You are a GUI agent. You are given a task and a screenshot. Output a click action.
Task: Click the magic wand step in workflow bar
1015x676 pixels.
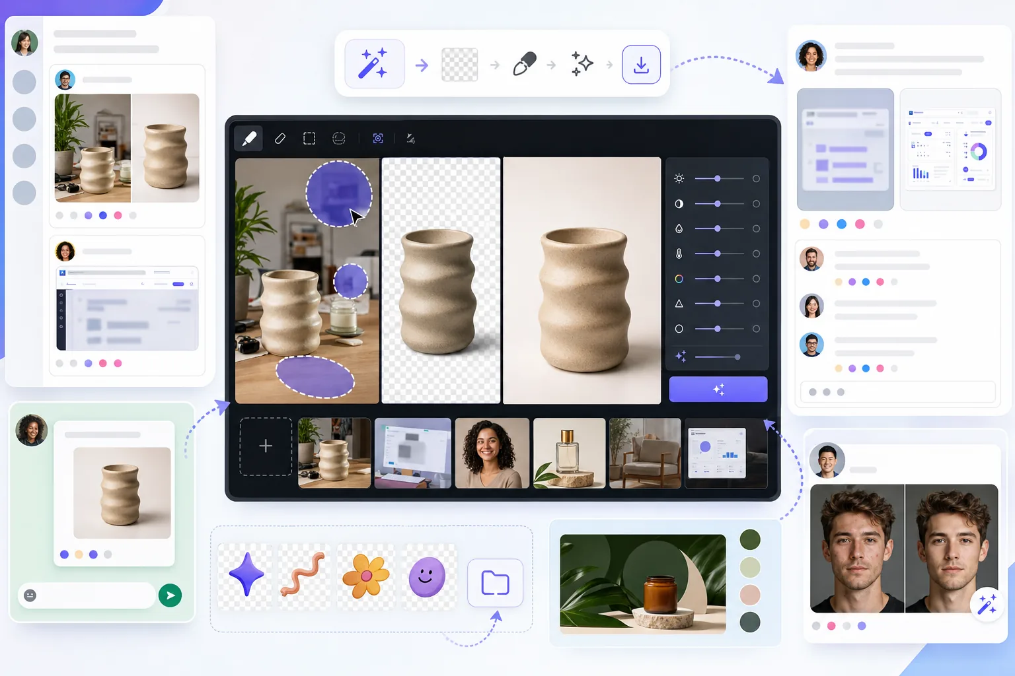click(x=374, y=64)
